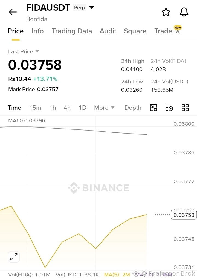The image size is (197, 280).
Task: Tap the MA60 0.03796 indicator label
Action: pyautogui.click(x=27, y=120)
